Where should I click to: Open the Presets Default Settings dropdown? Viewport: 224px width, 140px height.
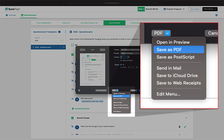point(130,53)
